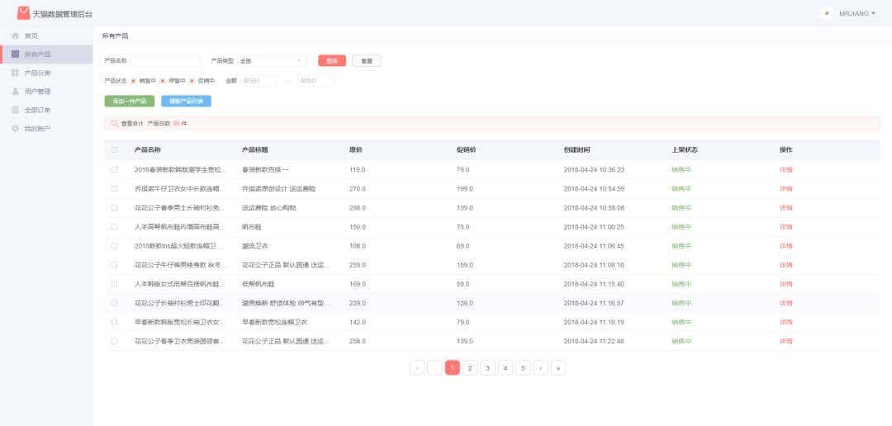Go to 用户管理 via person icon
The width and height of the screenshot is (892, 426).
[x=16, y=91]
